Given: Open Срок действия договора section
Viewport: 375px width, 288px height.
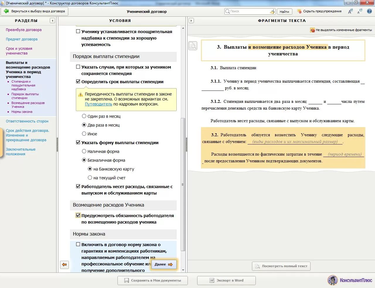Looking at the screenshot, I should (x=28, y=135).
